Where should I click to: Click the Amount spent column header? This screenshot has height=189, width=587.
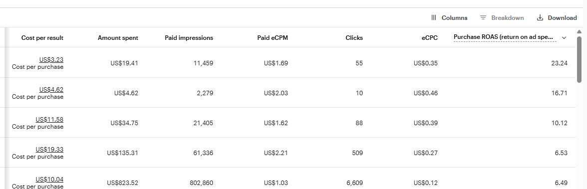(118, 37)
